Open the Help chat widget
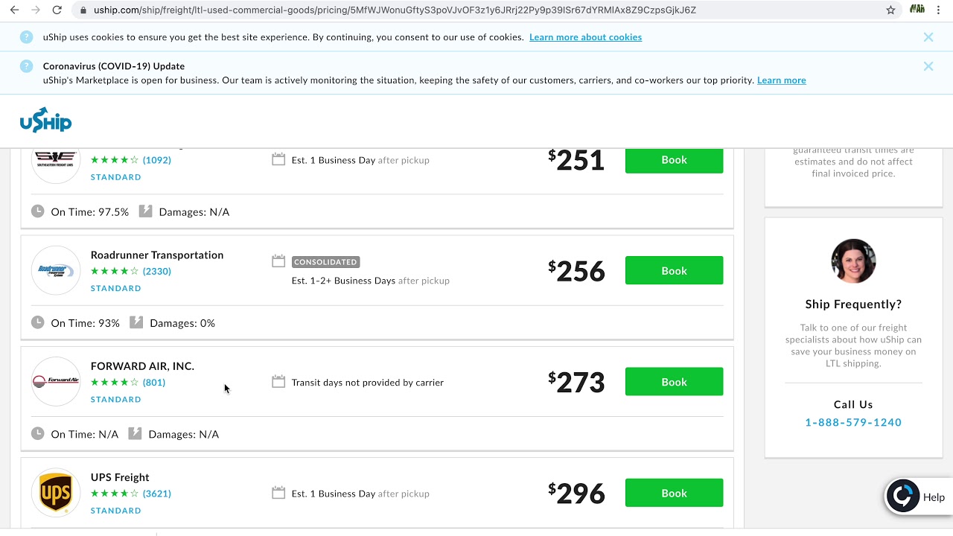The width and height of the screenshot is (953, 536). [x=917, y=497]
